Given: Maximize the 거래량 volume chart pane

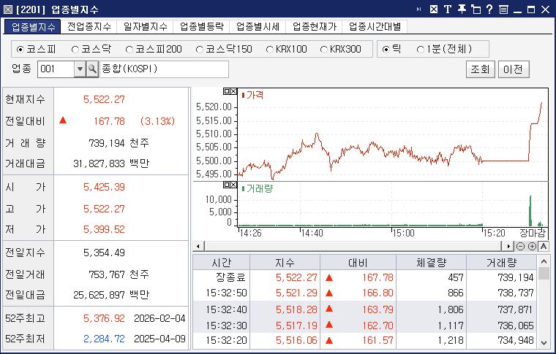Looking at the screenshot, I should 225,185.
